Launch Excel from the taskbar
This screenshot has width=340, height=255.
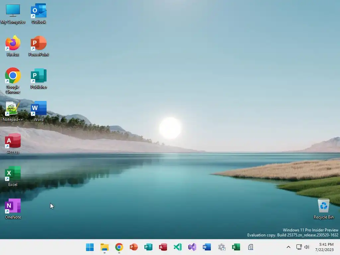tap(236, 247)
